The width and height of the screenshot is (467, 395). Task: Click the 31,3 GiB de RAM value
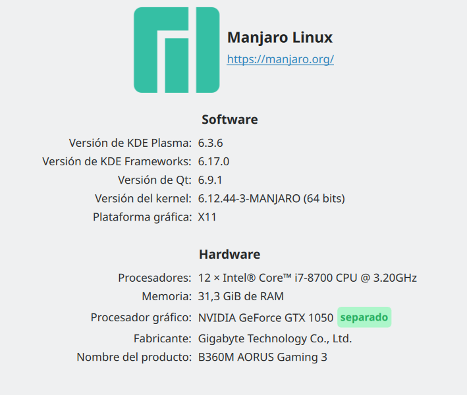[240, 296]
